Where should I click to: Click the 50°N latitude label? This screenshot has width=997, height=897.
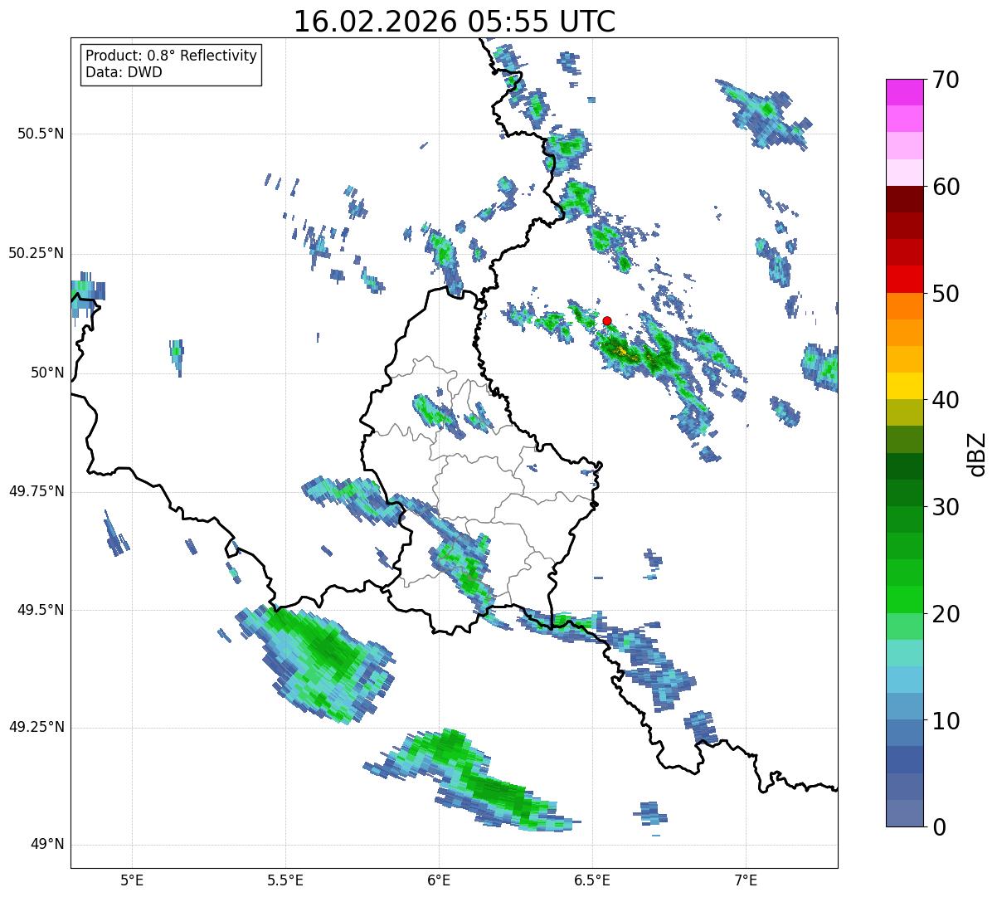[47, 373]
